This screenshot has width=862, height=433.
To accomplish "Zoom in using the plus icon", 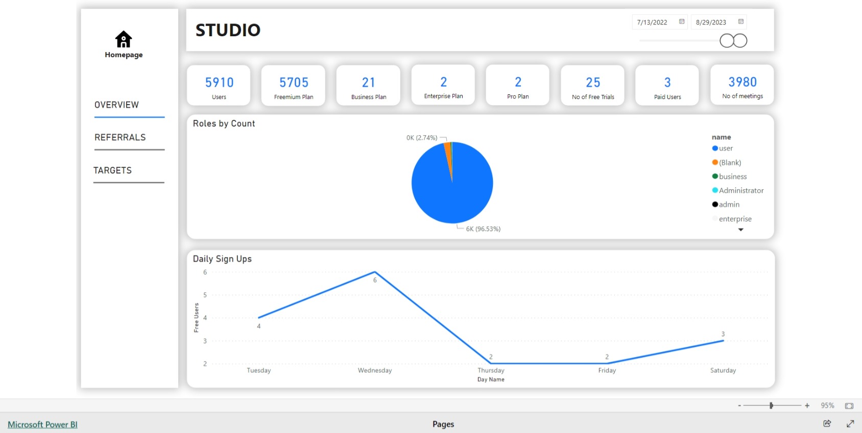I will [807, 405].
